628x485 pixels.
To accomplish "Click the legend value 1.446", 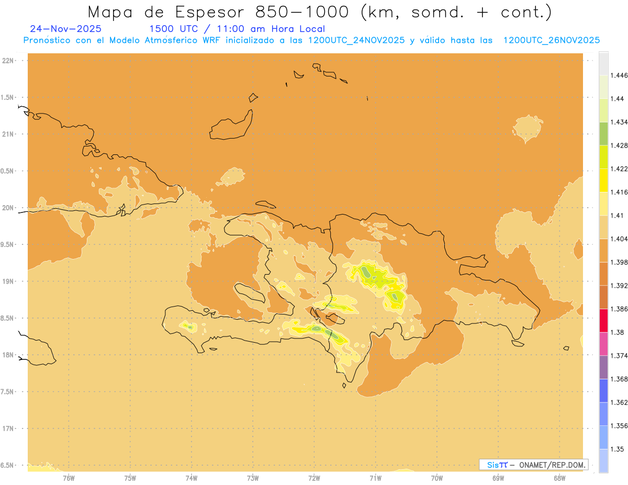I will pos(619,75).
